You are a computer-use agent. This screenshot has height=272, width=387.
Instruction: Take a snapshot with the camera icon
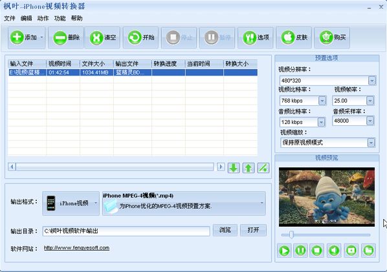click(x=351, y=251)
